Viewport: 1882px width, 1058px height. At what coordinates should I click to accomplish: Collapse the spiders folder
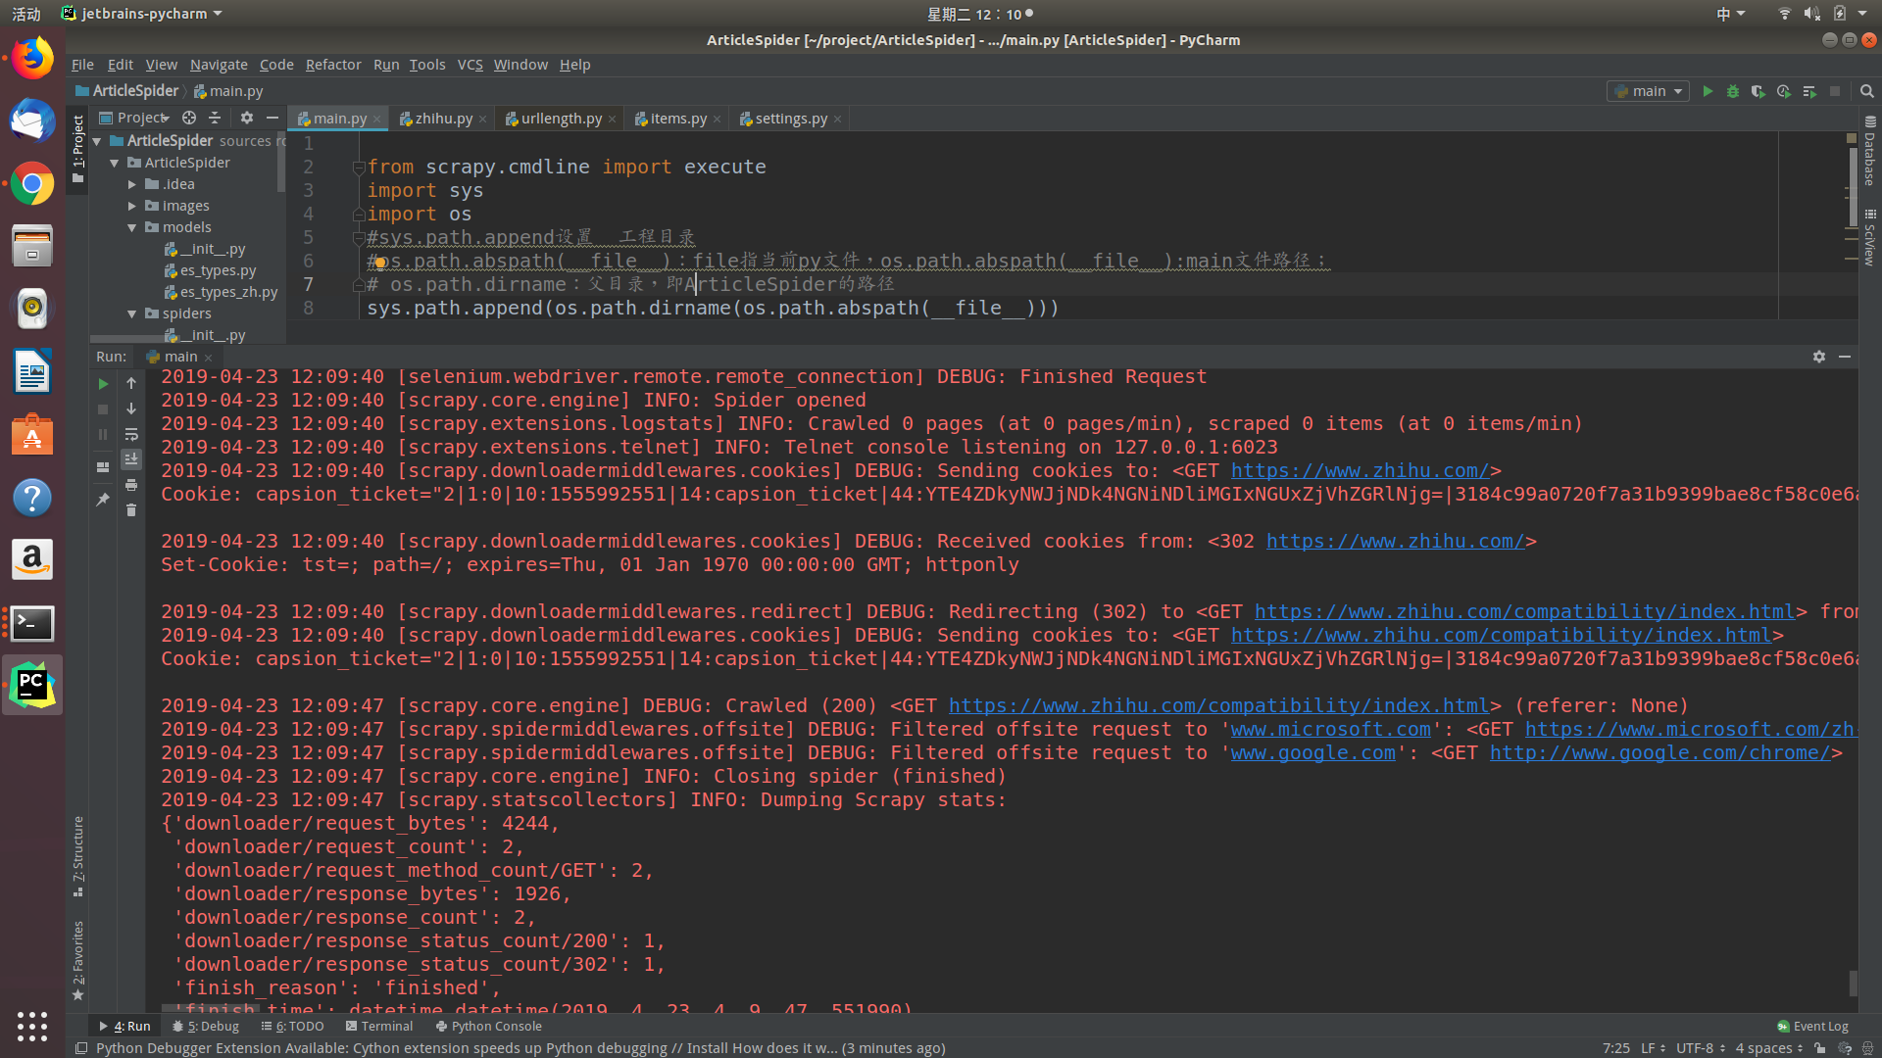[x=132, y=313]
